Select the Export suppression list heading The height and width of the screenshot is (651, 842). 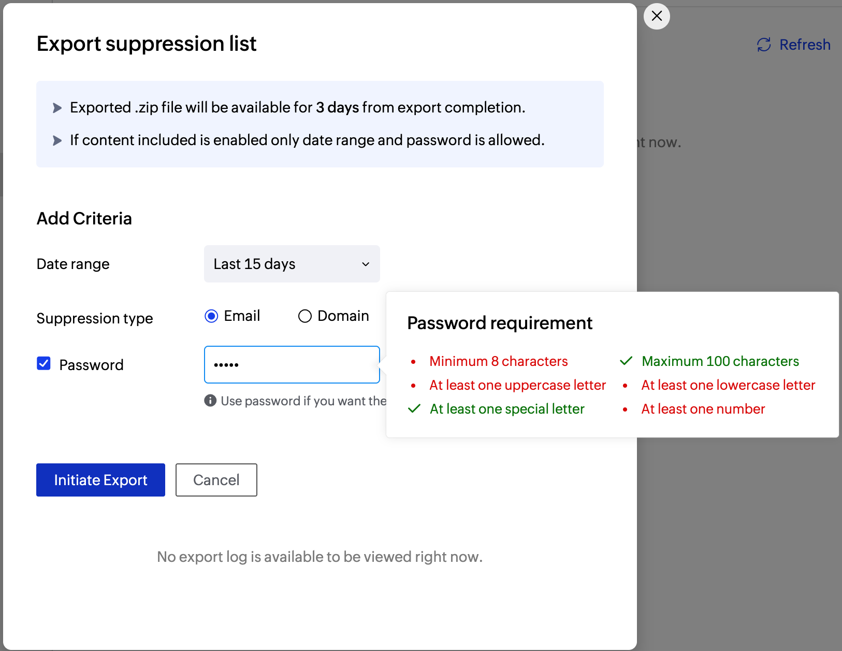pos(147,44)
